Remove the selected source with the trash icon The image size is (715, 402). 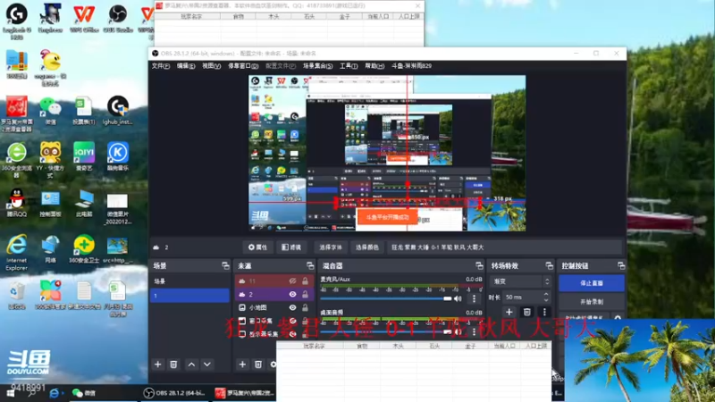(258, 364)
